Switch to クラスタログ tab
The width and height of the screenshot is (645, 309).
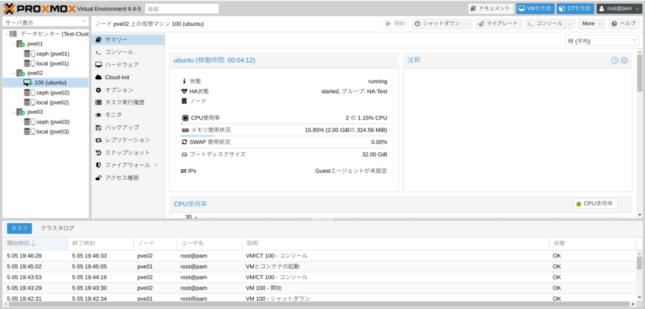point(57,228)
